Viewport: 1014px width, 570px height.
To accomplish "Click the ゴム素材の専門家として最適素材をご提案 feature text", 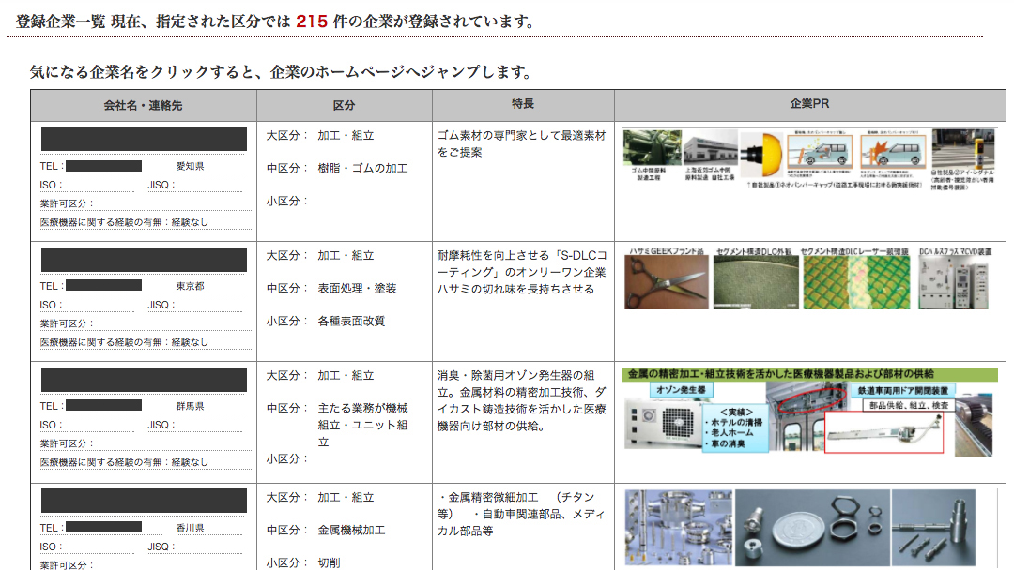I will (x=521, y=144).
